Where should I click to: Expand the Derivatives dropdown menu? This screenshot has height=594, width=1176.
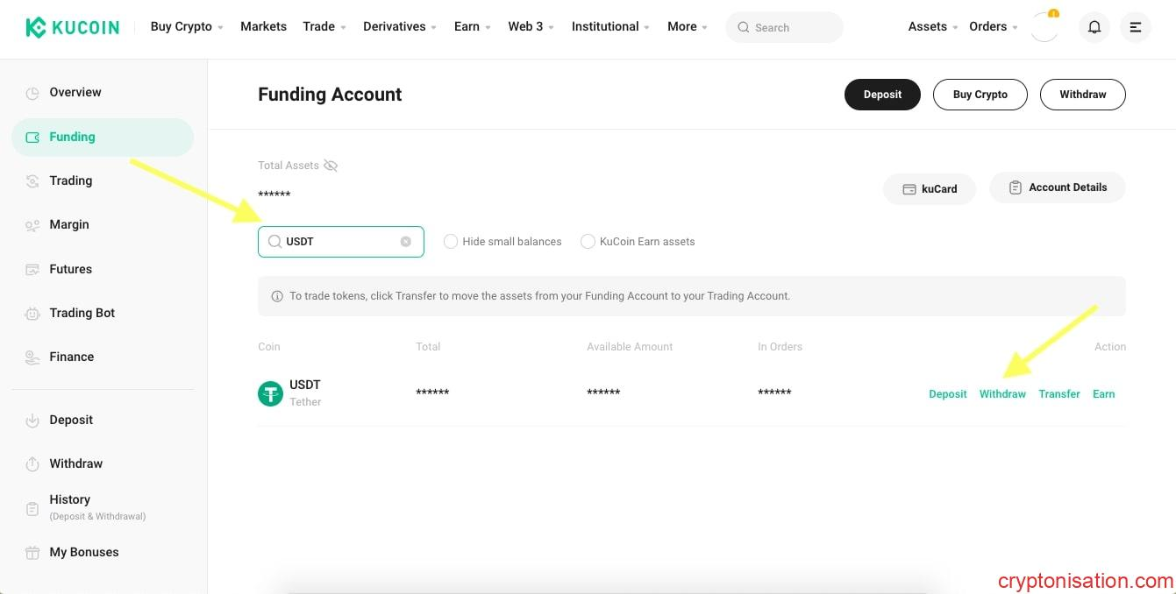(400, 27)
